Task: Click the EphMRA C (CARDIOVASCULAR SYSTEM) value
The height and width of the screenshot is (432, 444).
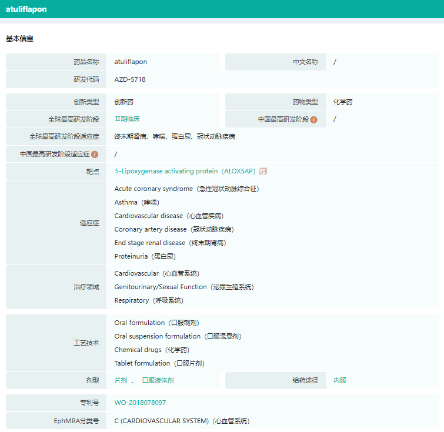Action: 182,421
